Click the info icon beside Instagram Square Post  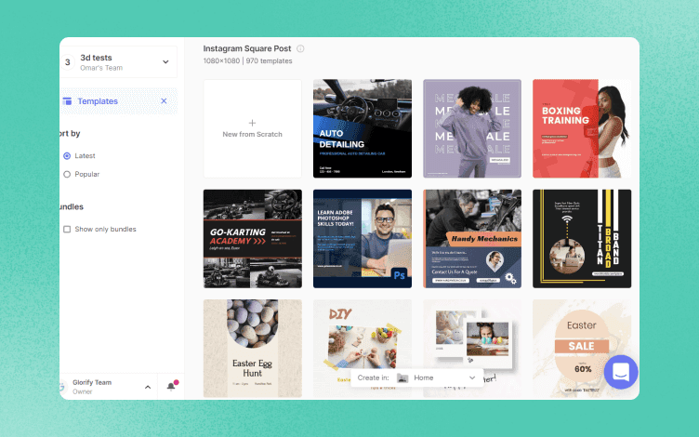[x=300, y=48]
